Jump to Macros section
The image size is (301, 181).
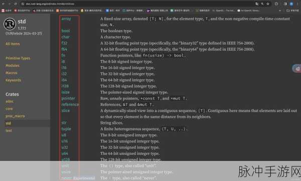tap(12, 73)
